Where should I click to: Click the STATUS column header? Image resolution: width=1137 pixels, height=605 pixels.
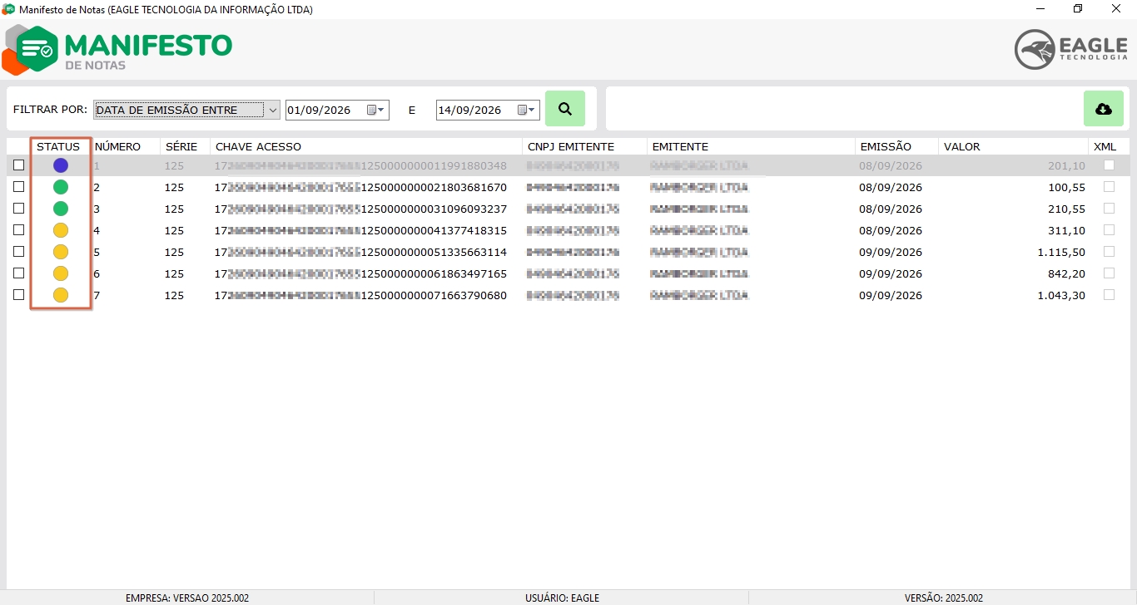coord(59,146)
